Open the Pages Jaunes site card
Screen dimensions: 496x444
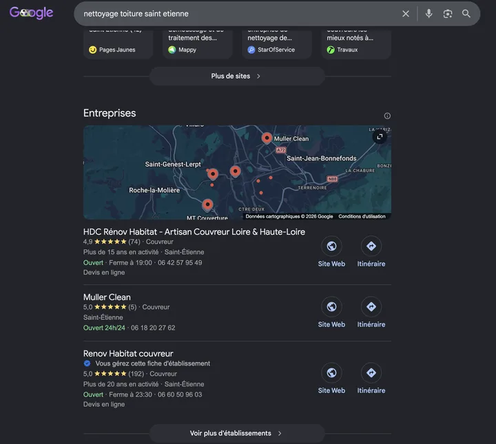tap(118, 43)
